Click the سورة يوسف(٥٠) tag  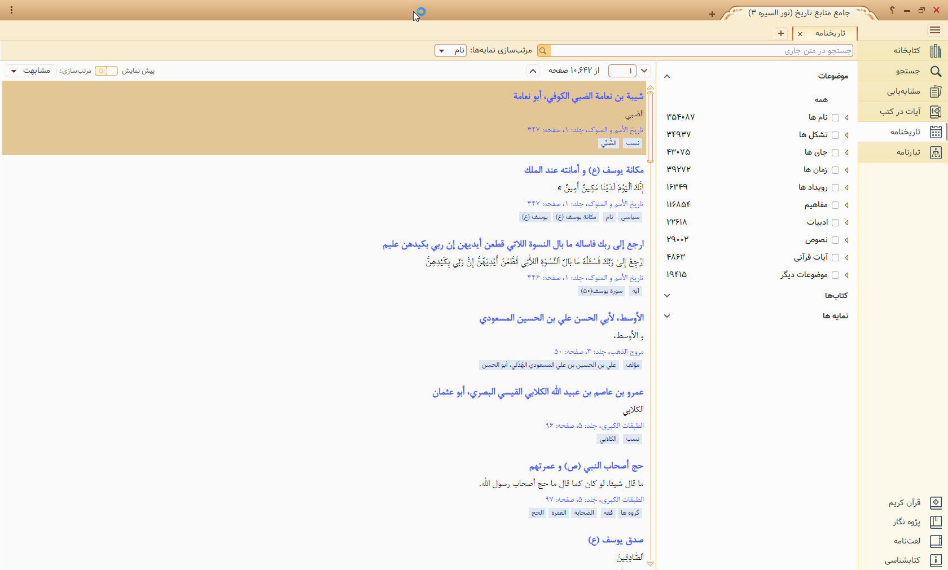[602, 291]
